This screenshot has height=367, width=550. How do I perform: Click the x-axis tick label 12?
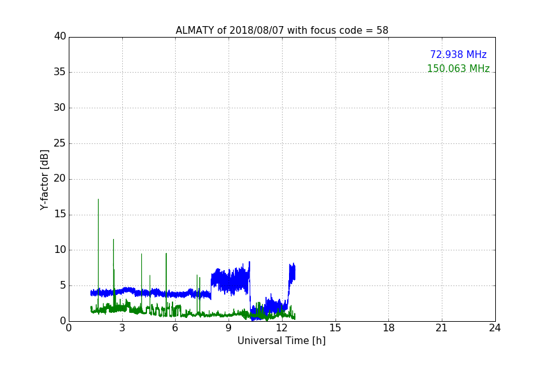click(x=282, y=328)
